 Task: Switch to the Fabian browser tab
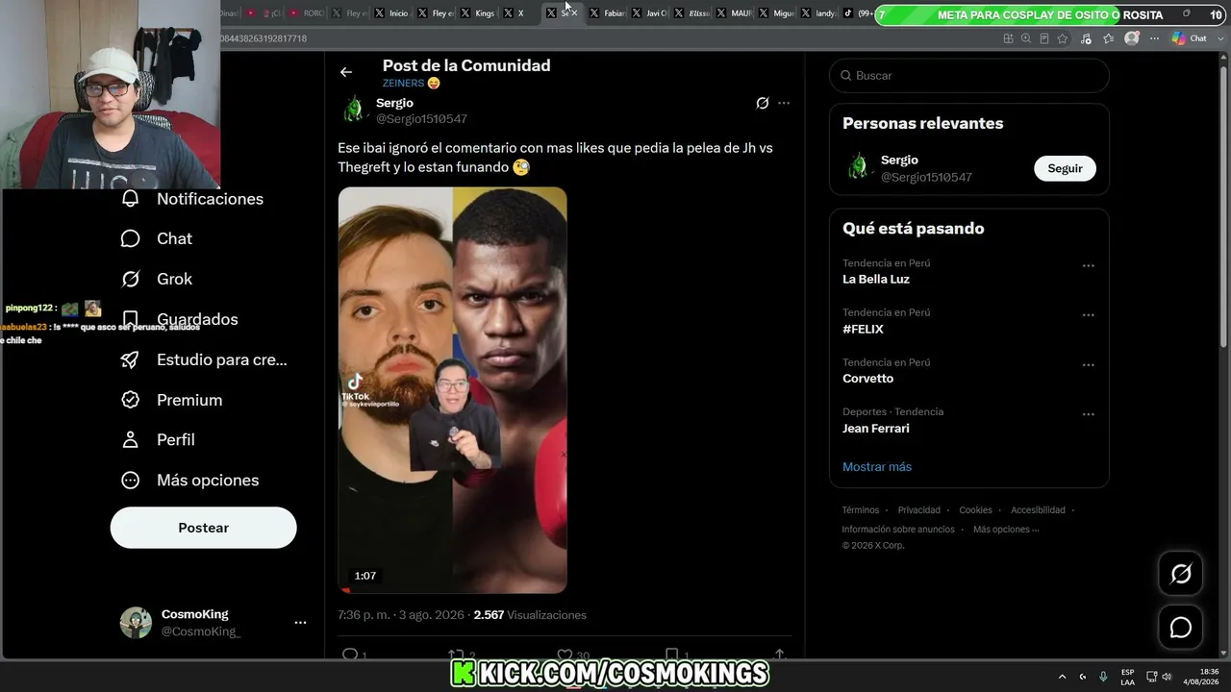tap(608, 13)
